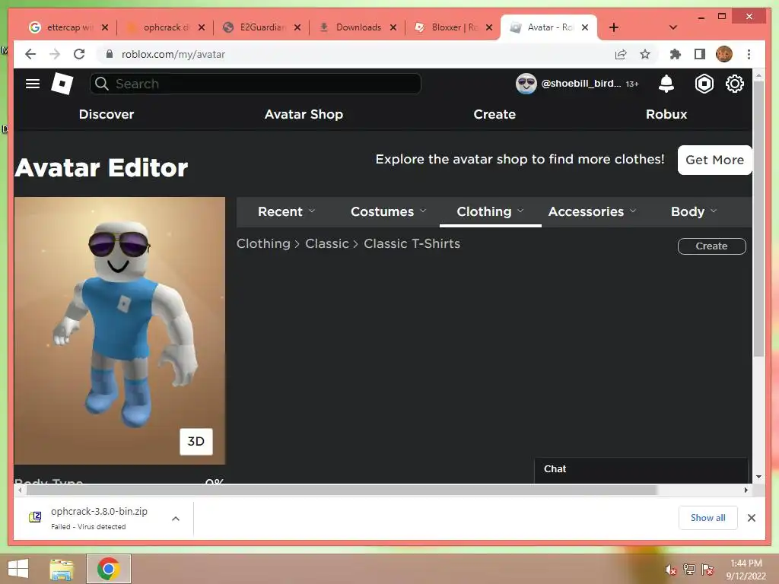Click the muted volume tray icon
Image resolution: width=779 pixels, height=584 pixels.
coord(671,570)
